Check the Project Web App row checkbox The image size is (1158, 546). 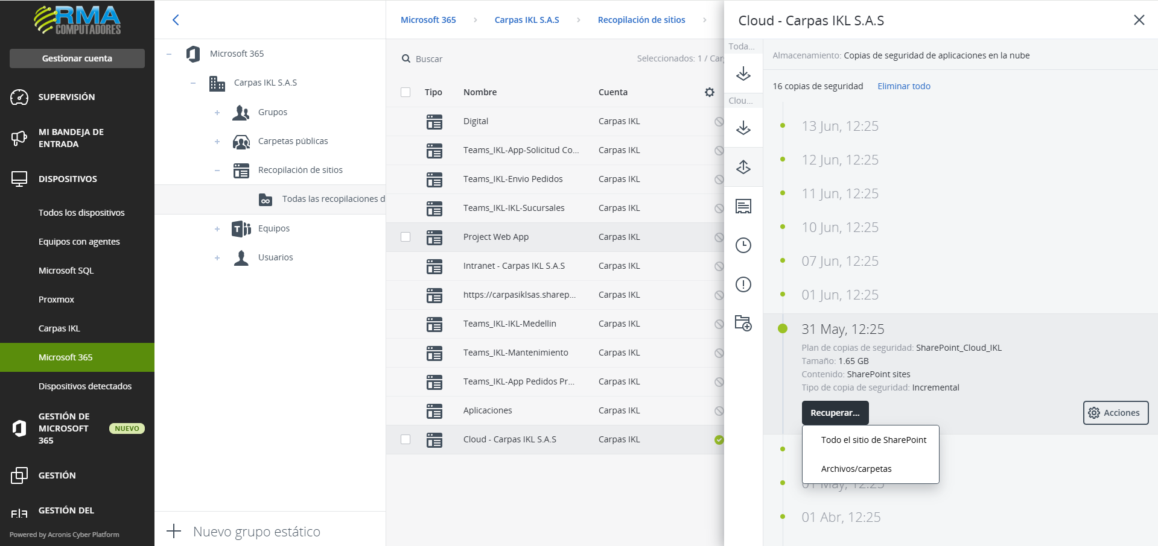point(406,237)
